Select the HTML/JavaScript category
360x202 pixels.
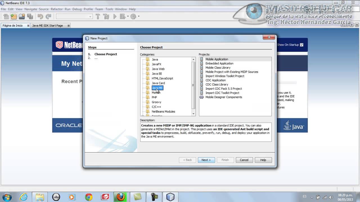162,79
